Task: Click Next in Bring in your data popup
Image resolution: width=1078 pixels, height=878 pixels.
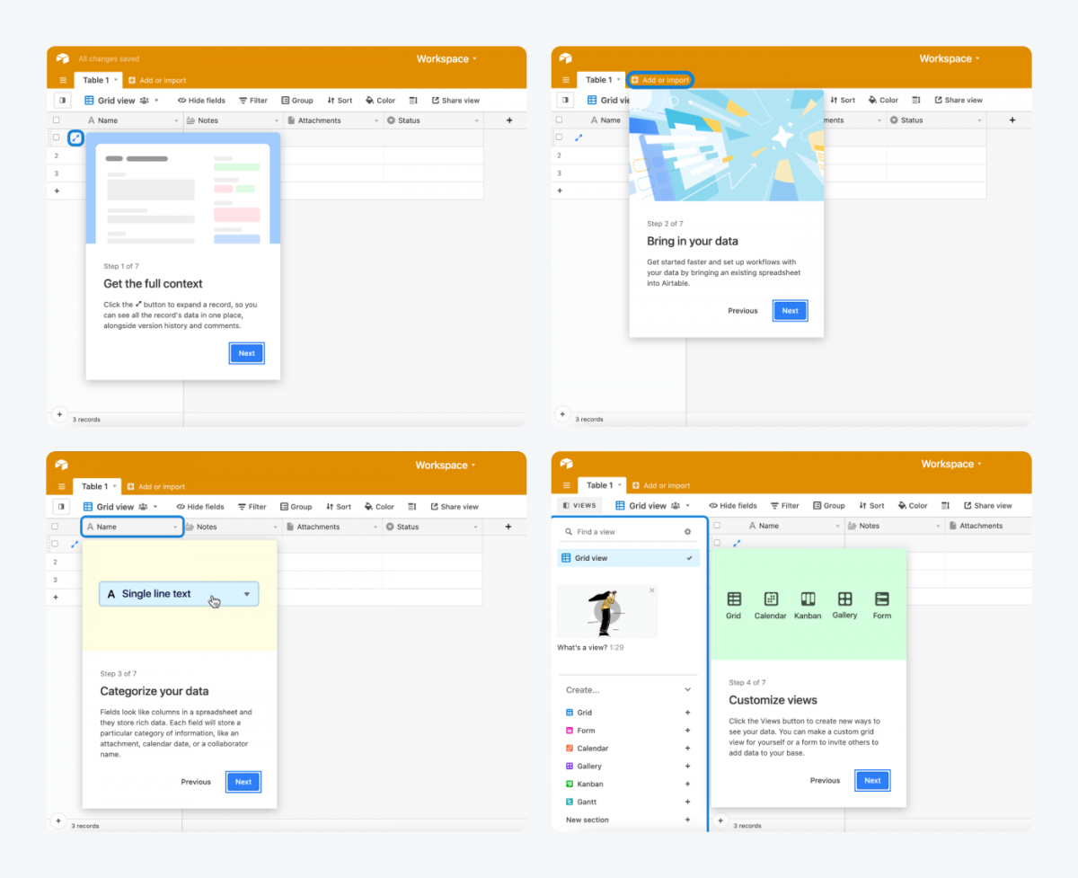Action: [790, 311]
